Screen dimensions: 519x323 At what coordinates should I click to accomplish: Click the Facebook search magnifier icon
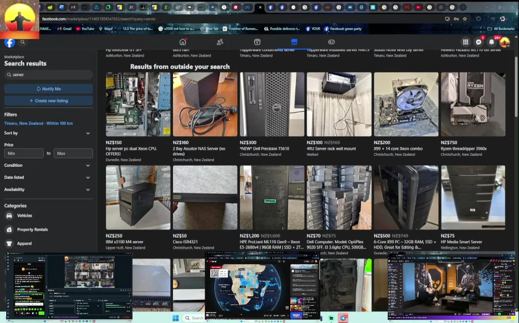(22, 42)
